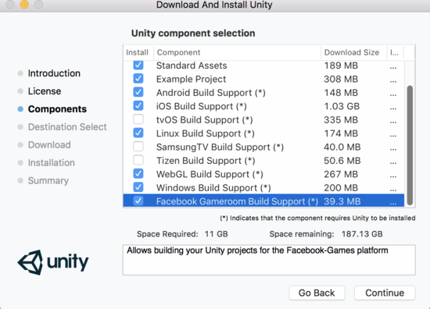Image resolution: width=430 pixels, height=309 pixels.
Task: Select 'SamsungTV Build Support (*)' row text
Action: point(220,147)
